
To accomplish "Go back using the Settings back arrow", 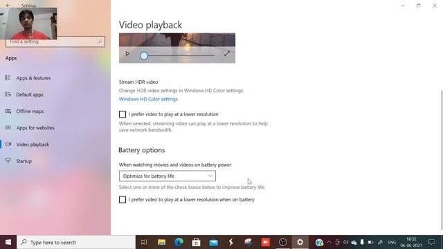I will pos(8,5).
